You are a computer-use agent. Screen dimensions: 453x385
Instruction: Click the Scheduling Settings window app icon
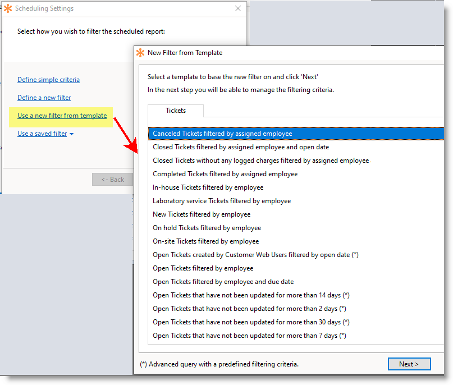[x=8, y=8]
